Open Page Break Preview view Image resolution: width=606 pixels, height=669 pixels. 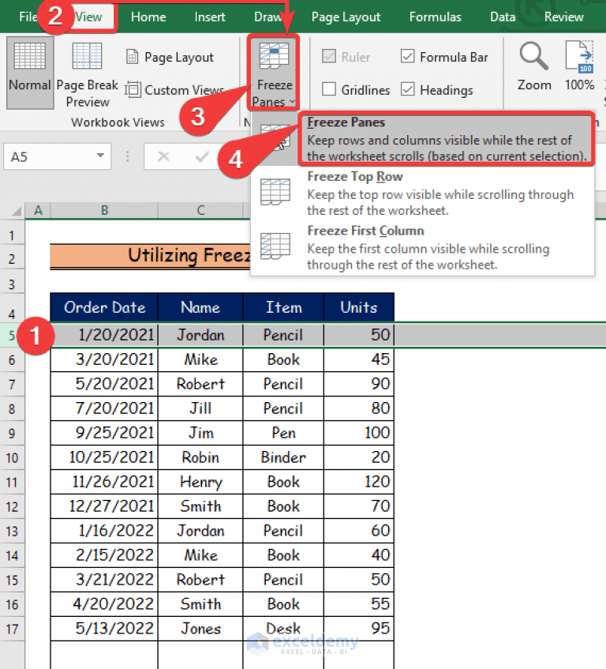[87, 74]
